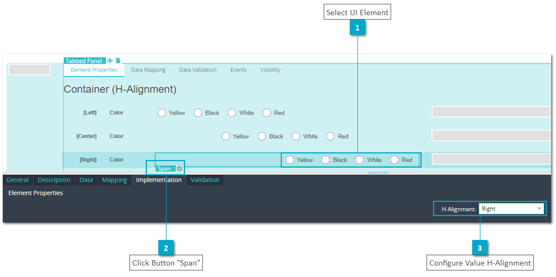
Task: Click the gray field in the Left row
Action: [x=492, y=112]
